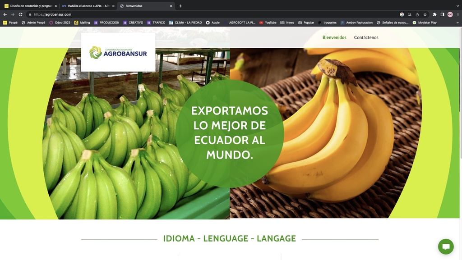Open the Movistar Play bookmark
The height and width of the screenshot is (260, 462).
425,23
